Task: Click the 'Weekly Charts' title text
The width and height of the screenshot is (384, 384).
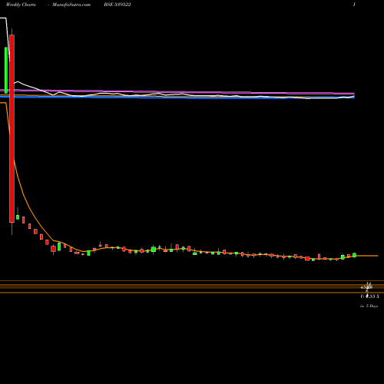Action: pos(21,5)
